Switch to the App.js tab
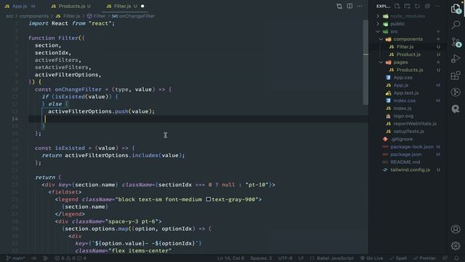This screenshot has width=465, height=262. tap(20, 6)
